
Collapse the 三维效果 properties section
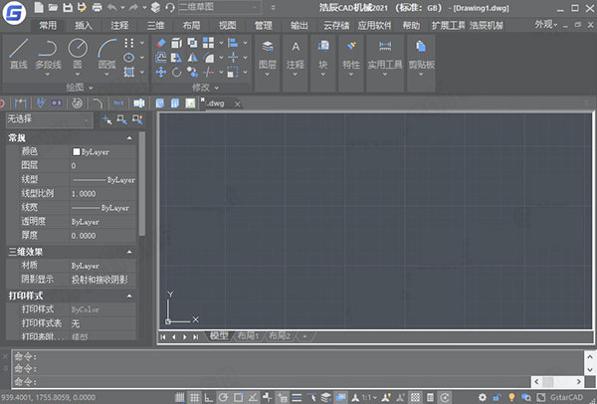[130, 253]
